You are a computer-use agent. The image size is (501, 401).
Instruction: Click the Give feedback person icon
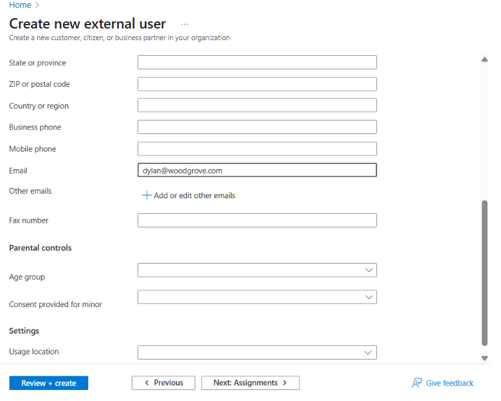click(417, 383)
